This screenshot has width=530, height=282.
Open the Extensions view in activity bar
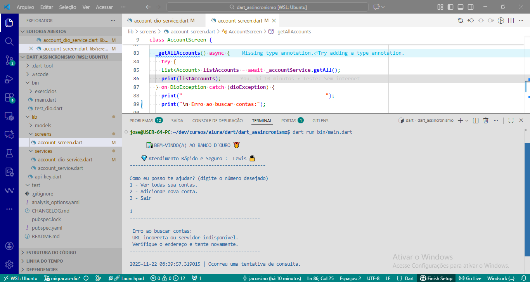(x=9, y=97)
